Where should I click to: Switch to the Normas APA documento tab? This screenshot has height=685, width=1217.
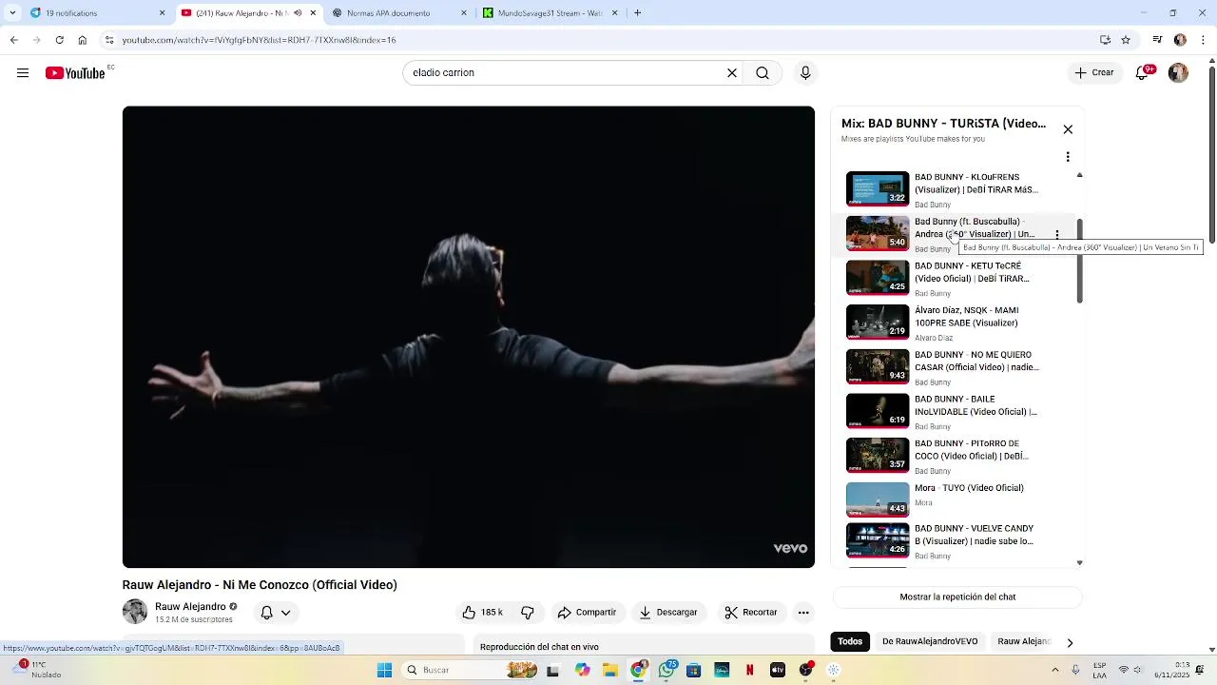[x=399, y=13]
